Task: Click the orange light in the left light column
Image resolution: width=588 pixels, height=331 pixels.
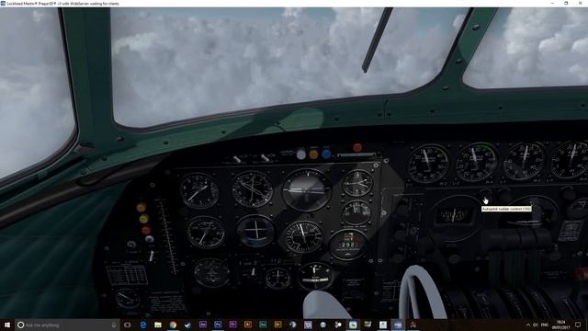Action: [x=141, y=207]
